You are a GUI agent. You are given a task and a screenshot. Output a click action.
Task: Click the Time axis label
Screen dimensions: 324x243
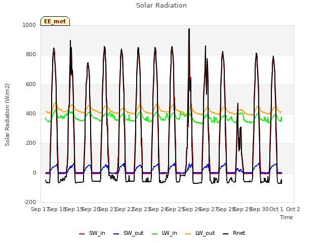(x=287, y=217)
